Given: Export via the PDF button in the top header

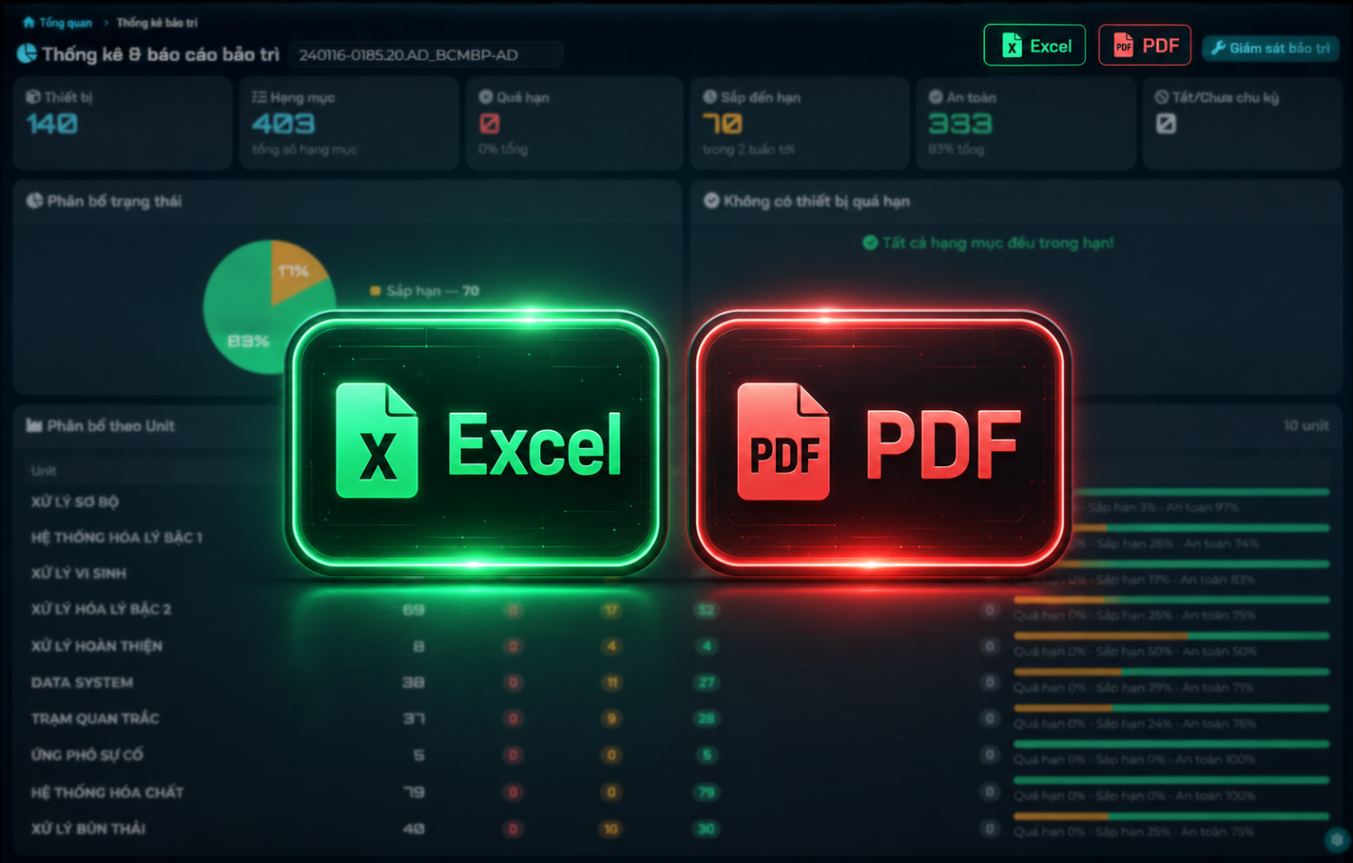Looking at the screenshot, I should (x=1145, y=45).
